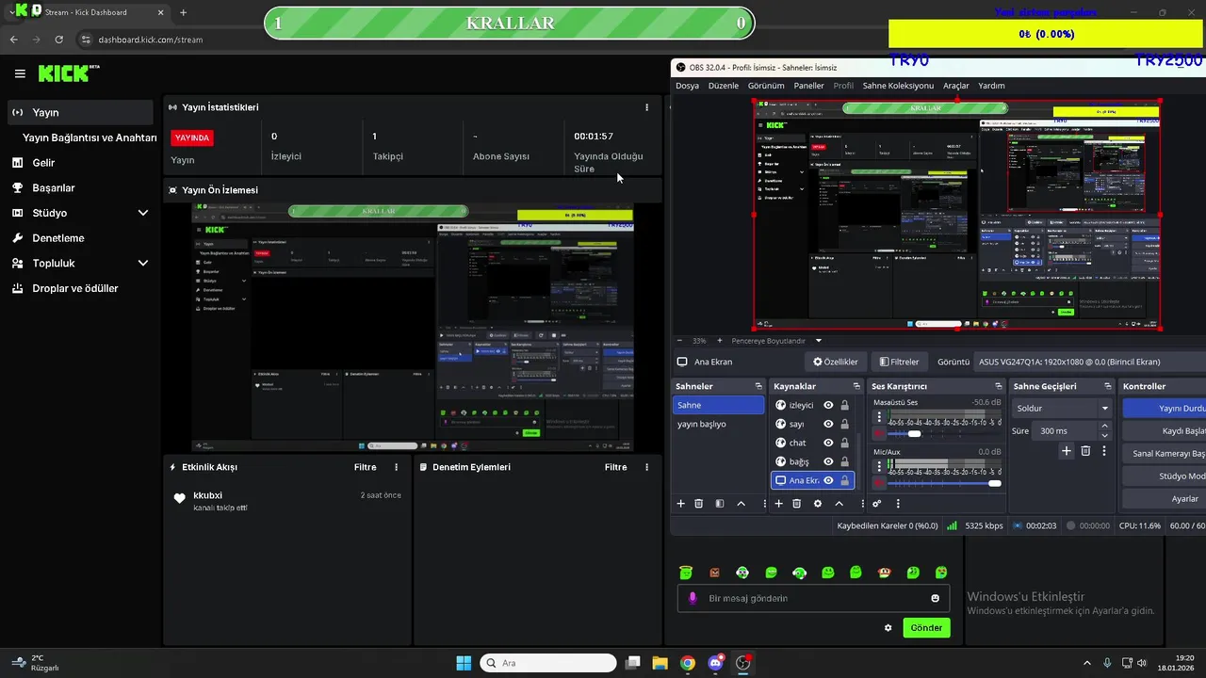The height and width of the screenshot is (678, 1206).
Task: Move source up in Kaynaklar toolbar
Action: tap(839, 504)
